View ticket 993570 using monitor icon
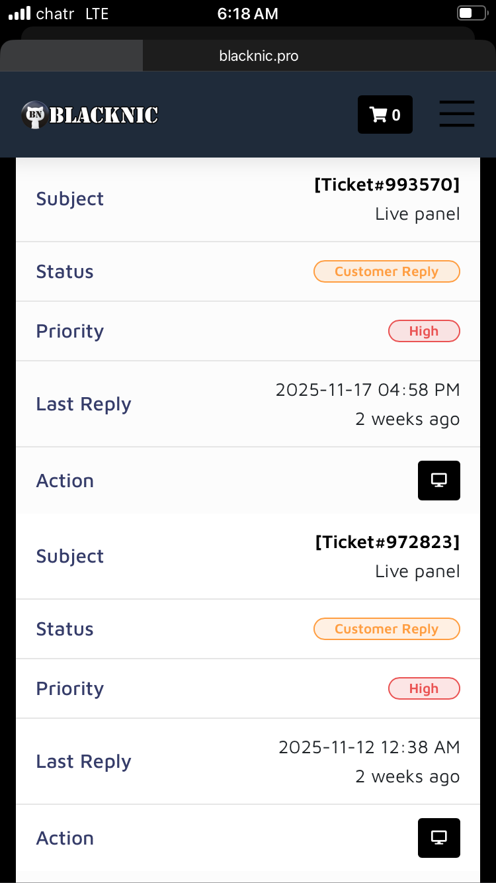 tap(438, 481)
